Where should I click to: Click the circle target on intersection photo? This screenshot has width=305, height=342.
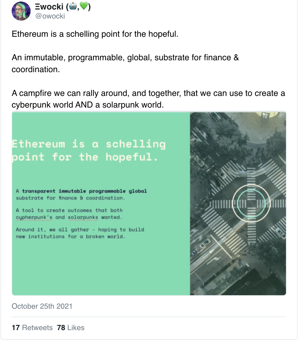(x=251, y=203)
